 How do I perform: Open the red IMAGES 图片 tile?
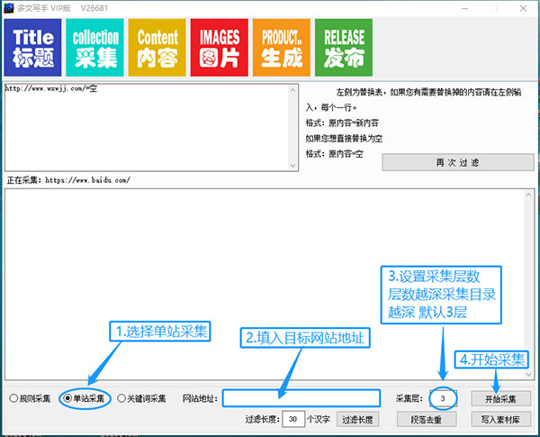click(220, 48)
